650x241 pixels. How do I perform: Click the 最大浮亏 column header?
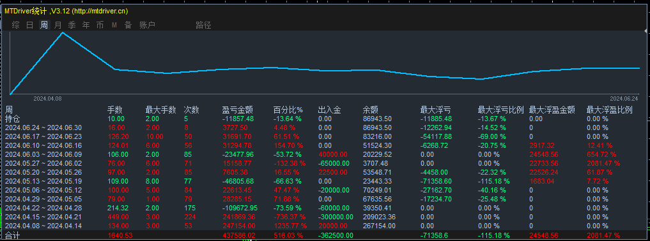436,110
